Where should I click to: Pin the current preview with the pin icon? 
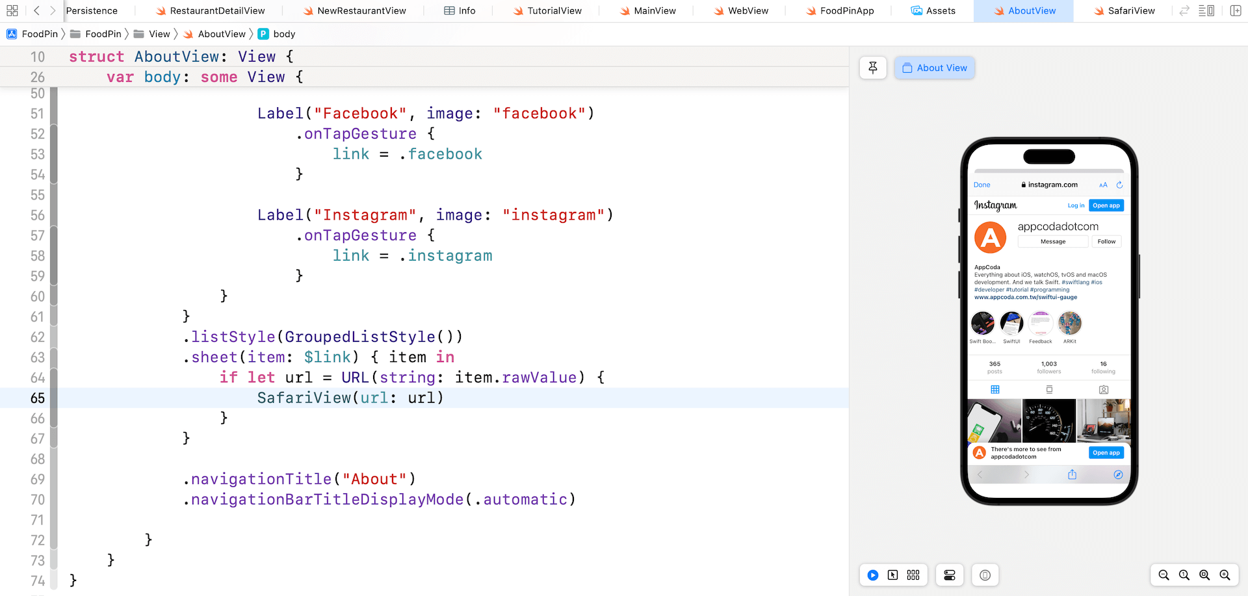point(873,68)
